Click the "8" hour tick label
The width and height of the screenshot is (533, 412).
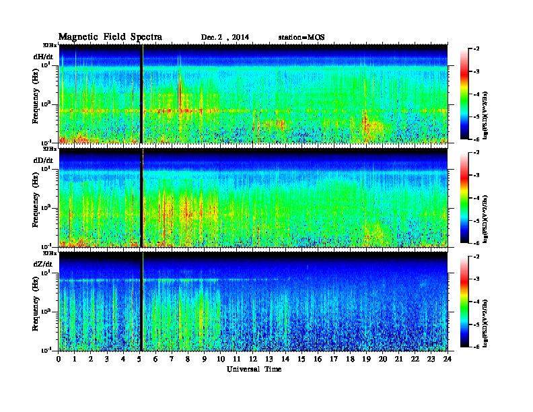pos(188,359)
